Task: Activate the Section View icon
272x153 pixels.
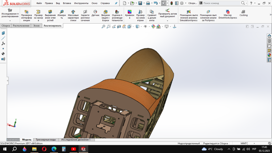Action: click(x=119, y=26)
